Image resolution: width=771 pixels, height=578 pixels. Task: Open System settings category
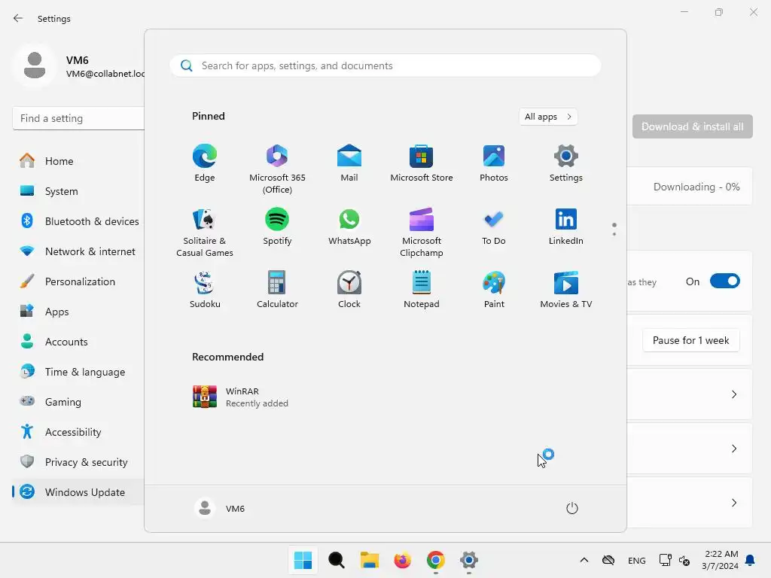[x=78, y=191]
